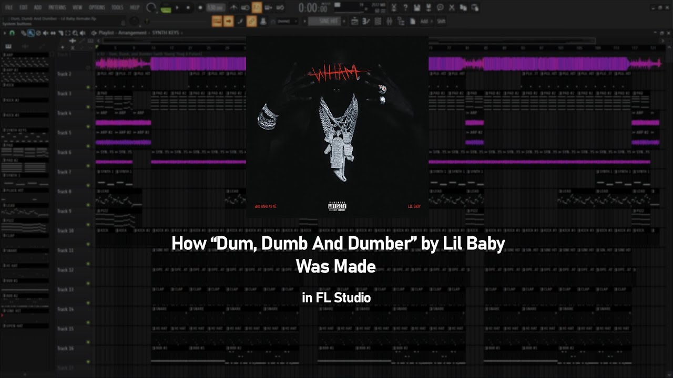The image size is (673, 378).
Task: Click the speech-bubble info icon
Action: point(440,8)
